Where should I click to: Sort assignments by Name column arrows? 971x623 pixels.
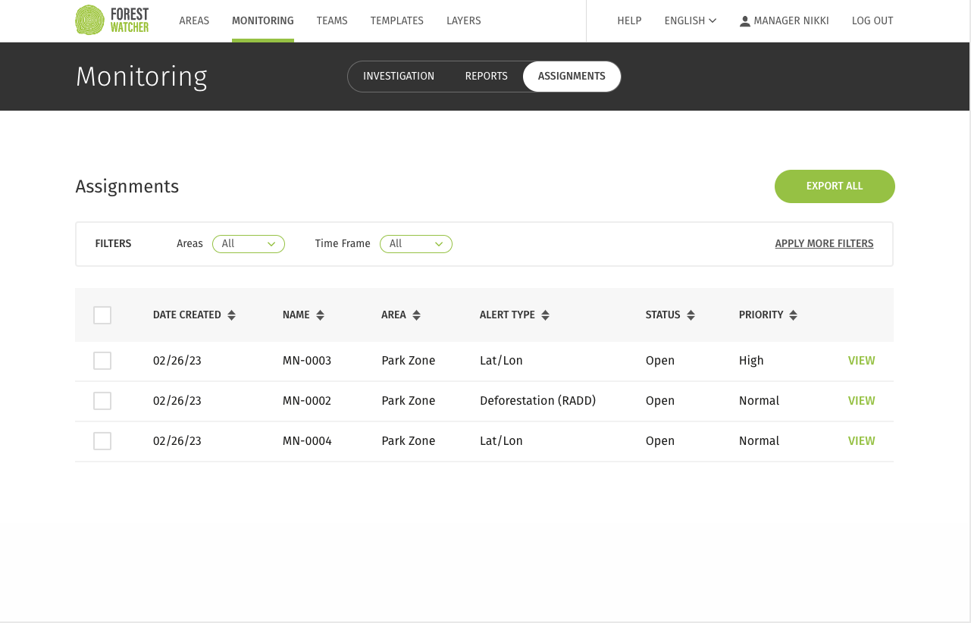click(320, 315)
